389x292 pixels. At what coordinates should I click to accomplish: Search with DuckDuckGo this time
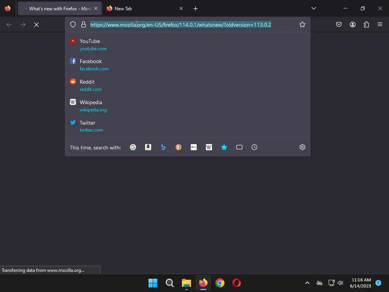click(x=179, y=147)
